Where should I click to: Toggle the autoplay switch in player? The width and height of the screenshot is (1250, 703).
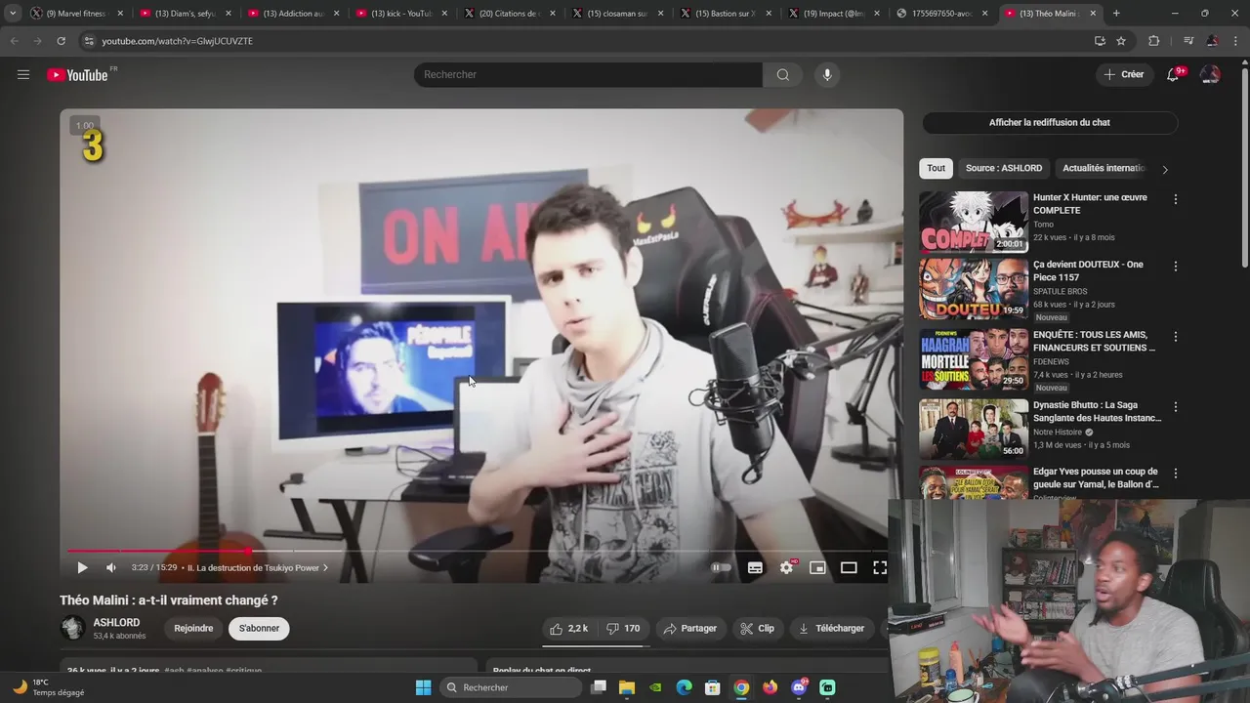tap(721, 567)
